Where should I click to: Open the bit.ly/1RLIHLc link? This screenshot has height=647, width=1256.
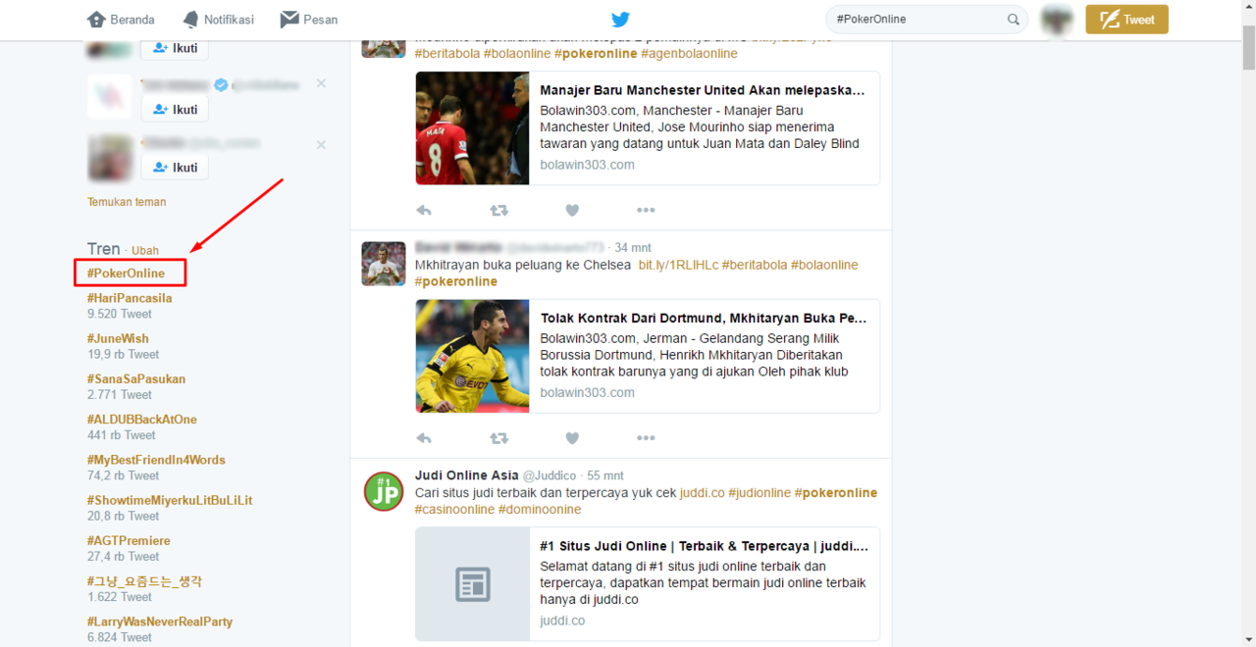click(678, 265)
